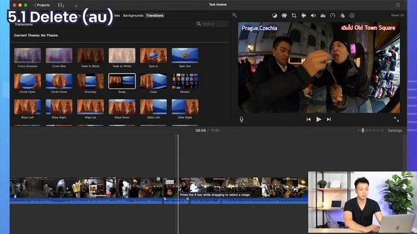Click the voiceover microphone icon

pyautogui.click(x=242, y=120)
